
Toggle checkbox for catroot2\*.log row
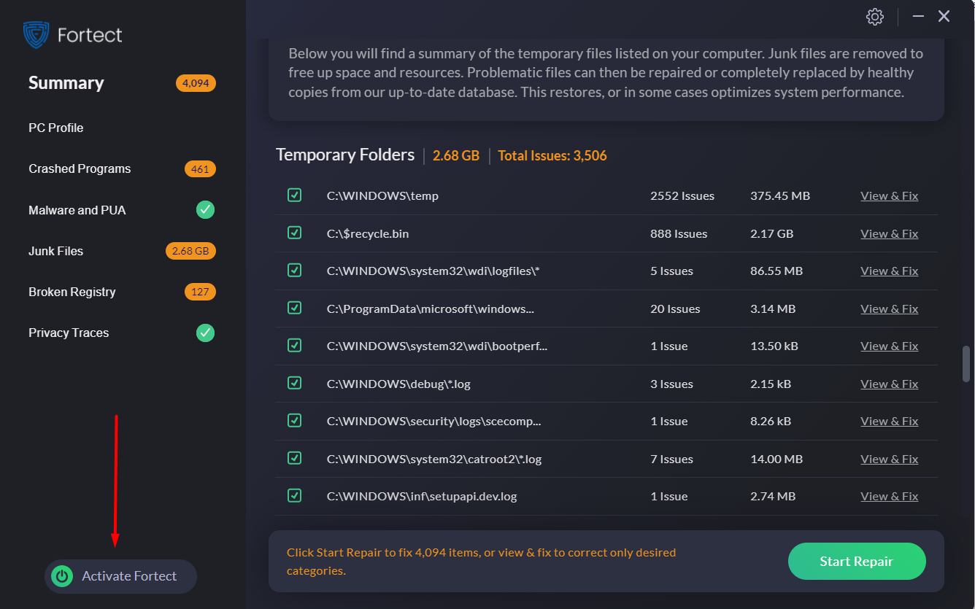tap(294, 458)
